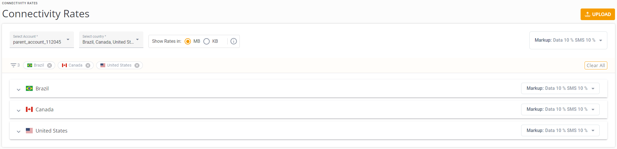Click Clear All filters
The width and height of the screenshot is (617, 149).
(596, 65)
